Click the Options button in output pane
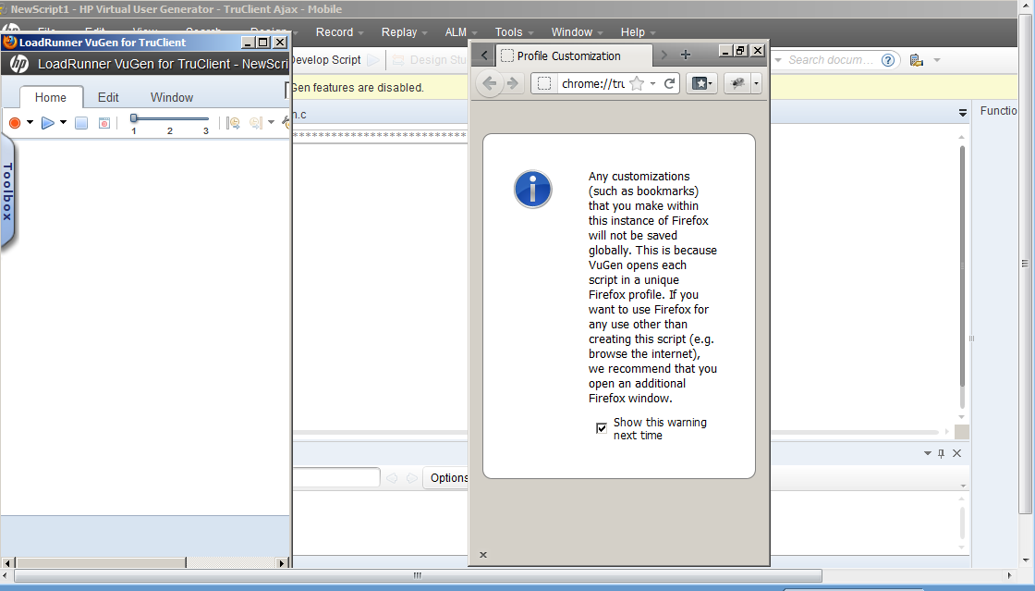This screenshot has height=591, width=1035. 449,477
